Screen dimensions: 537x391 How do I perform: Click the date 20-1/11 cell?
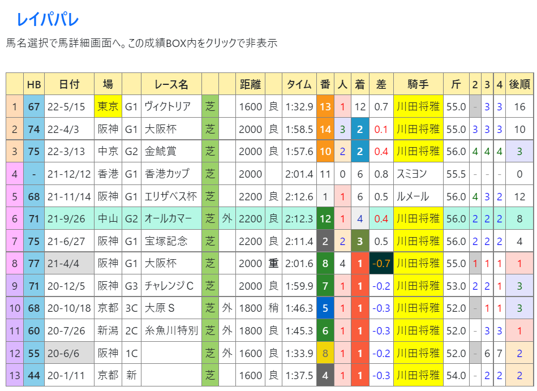(x=69, y=375)
